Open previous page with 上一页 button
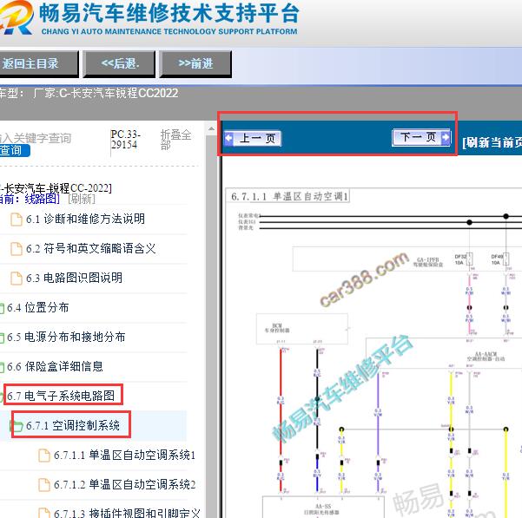522x518 pixels. 253,138
